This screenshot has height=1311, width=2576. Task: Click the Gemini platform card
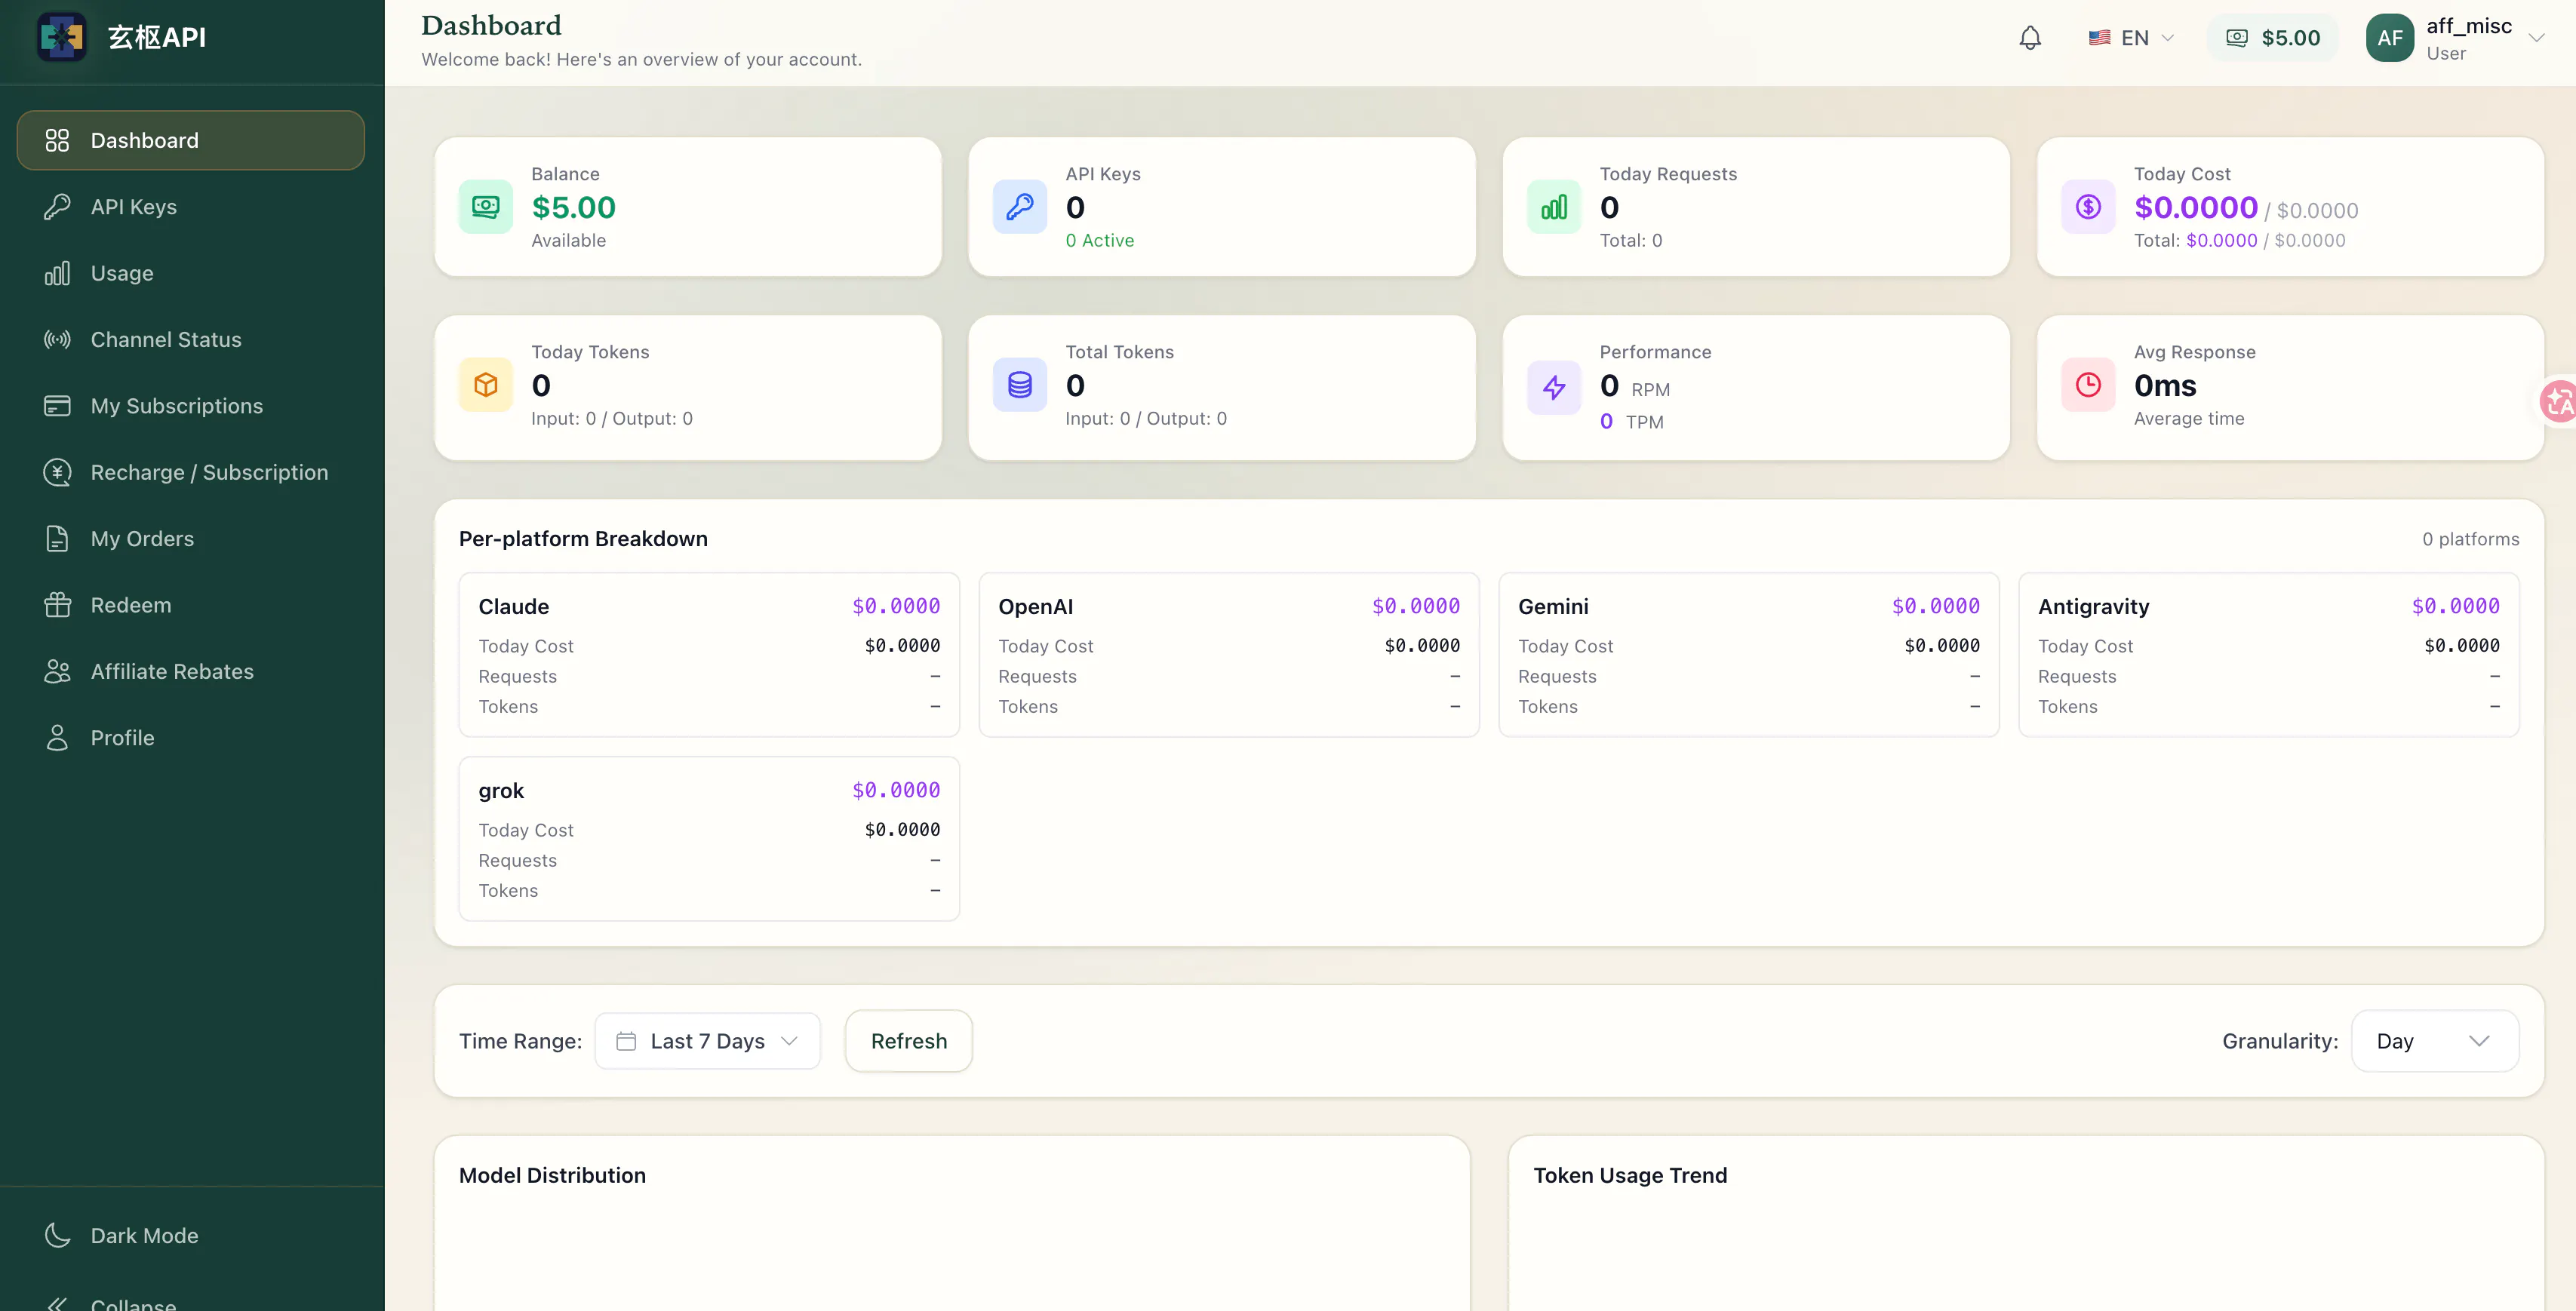pos(1749,655)
